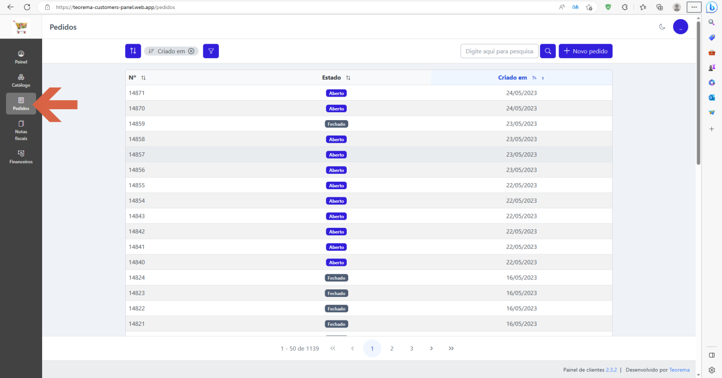Open the version 2.3.2 link
722x378 pixels.
point(611,370)
